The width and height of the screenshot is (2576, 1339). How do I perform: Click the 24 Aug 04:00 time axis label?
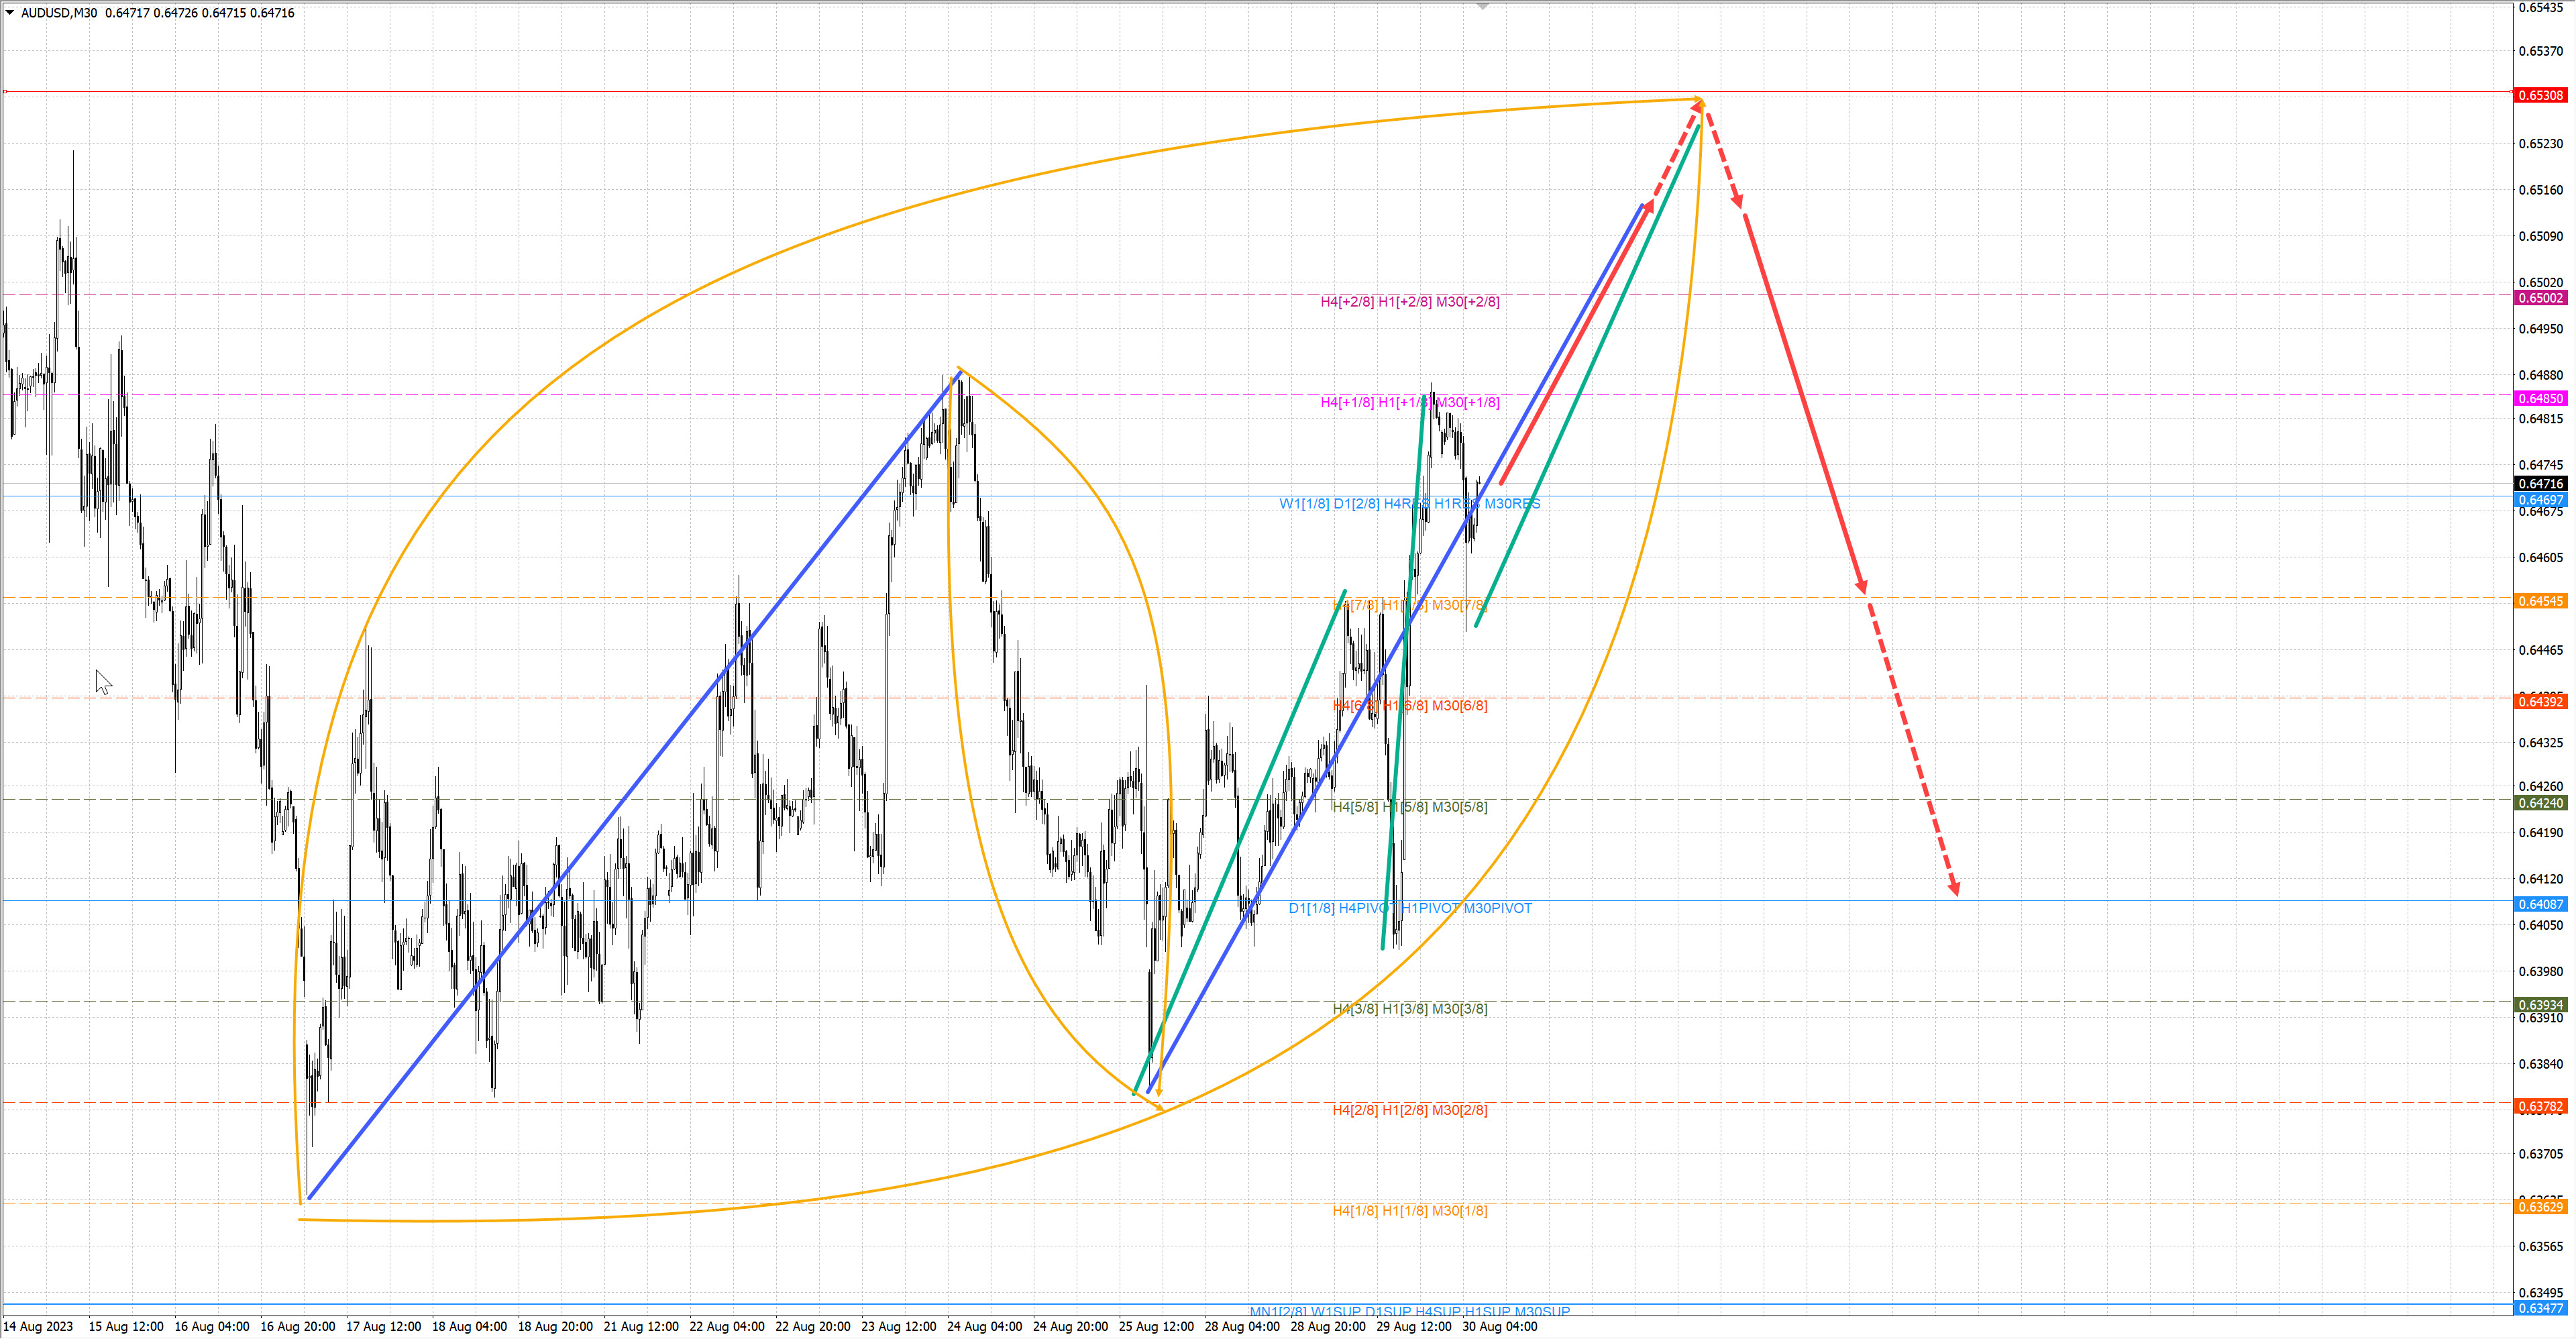[984, 1327]
